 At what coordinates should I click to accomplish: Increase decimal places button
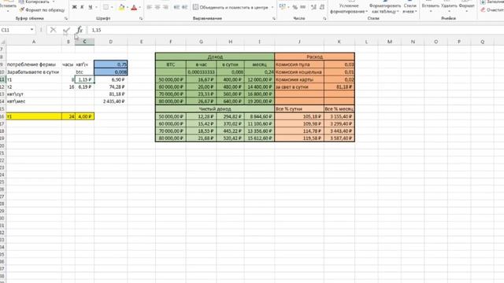click(x=313, y=7)
